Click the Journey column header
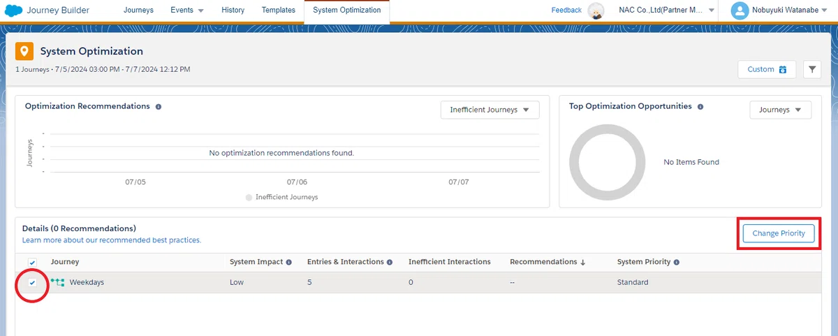The width and height of the screenshot is (838, 336). 65,262
